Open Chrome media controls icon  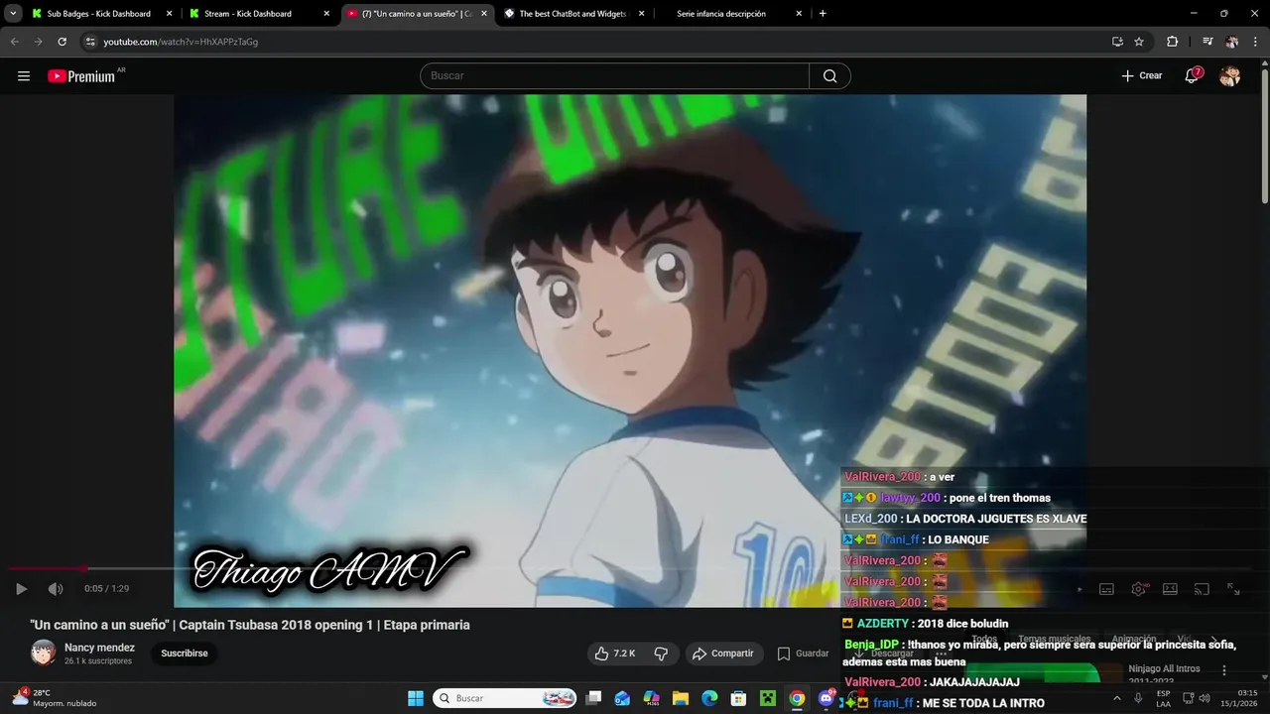point(1206,42)
